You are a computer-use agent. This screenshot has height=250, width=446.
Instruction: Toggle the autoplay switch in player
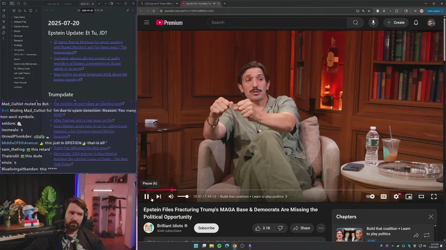tap(370, 197)
